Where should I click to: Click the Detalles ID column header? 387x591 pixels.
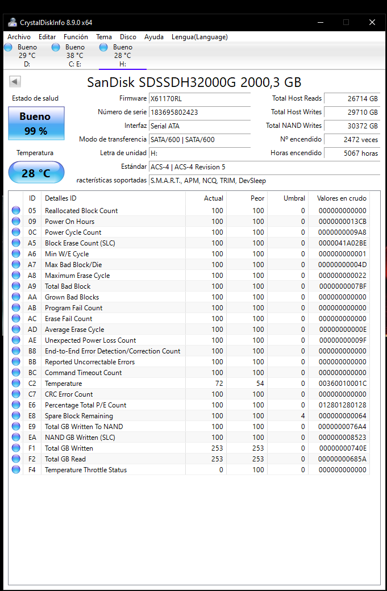pos(113,198)
